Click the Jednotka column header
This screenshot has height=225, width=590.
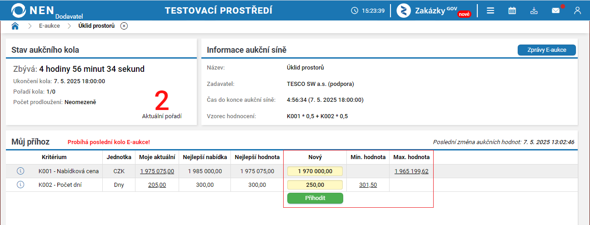[x=119, y=157]
